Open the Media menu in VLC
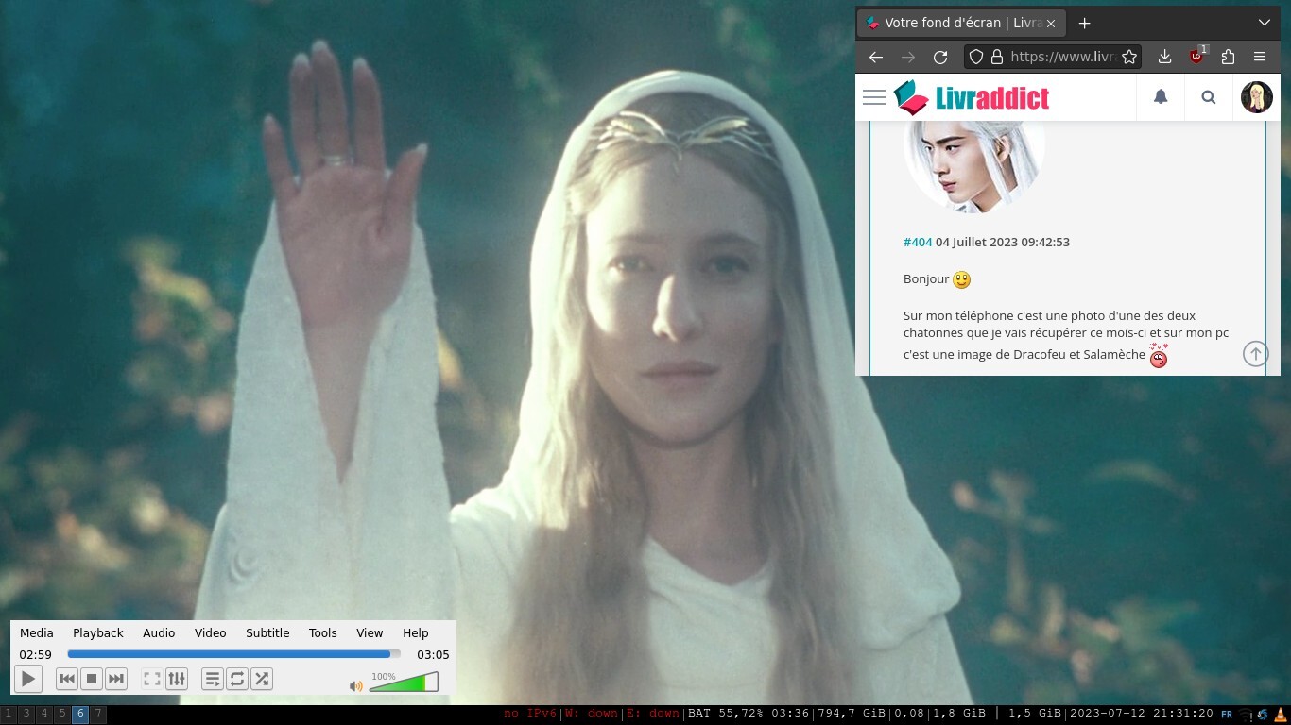Screen dimensions: 1291x725 tap(37, 632)
